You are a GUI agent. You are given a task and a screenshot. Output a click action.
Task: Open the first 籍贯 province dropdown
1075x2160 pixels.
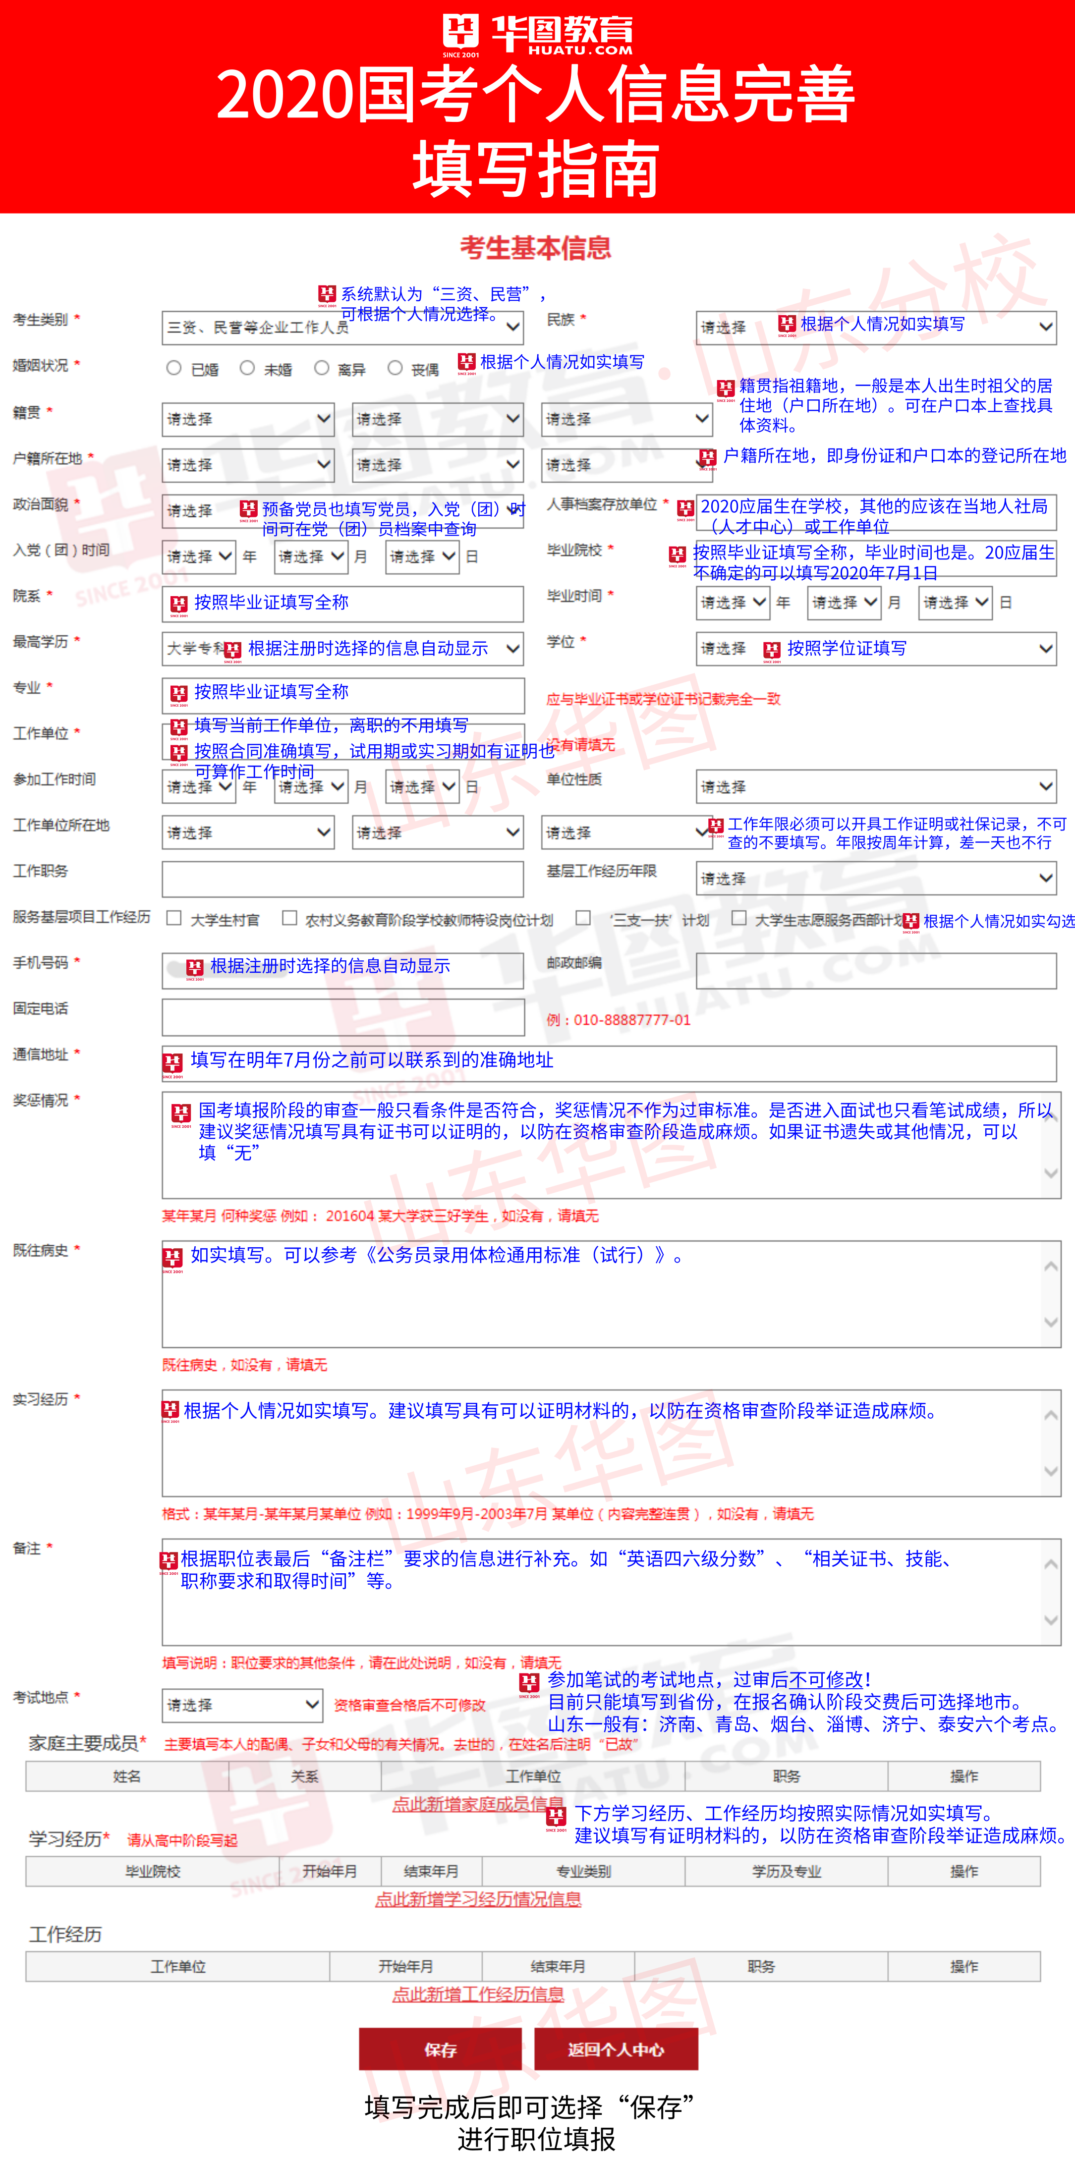[248, 418]
